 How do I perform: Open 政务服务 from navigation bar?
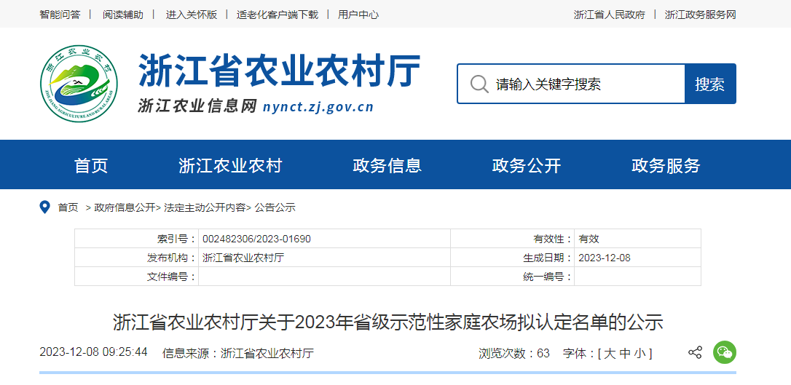click(666, 165)
